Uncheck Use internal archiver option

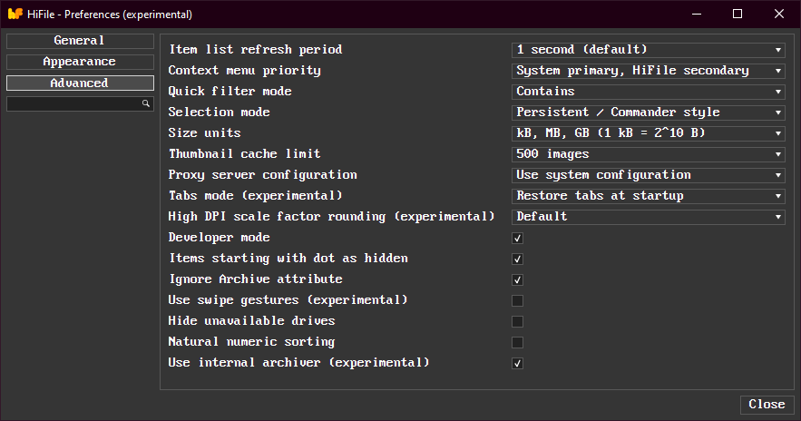pos(518,363)
